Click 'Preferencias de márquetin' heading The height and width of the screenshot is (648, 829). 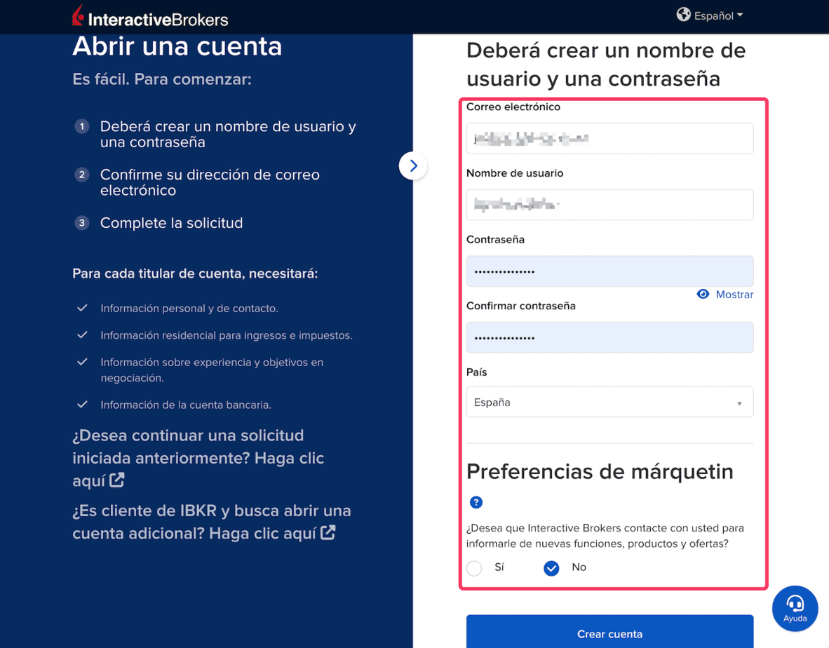(x=600, y=471)
